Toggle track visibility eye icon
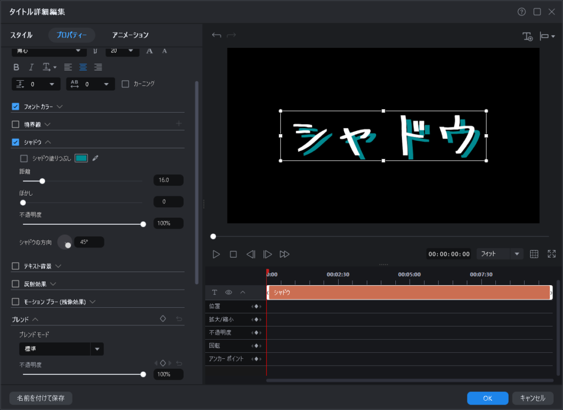 tap(228, 292)
